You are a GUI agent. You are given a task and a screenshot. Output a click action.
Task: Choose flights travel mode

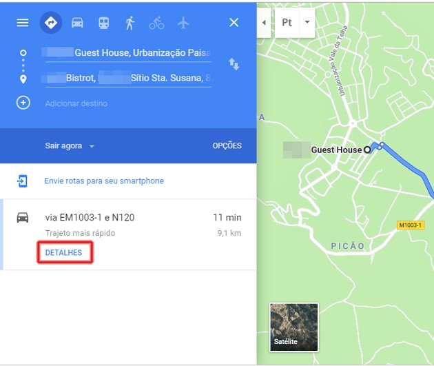pos(183,23)
